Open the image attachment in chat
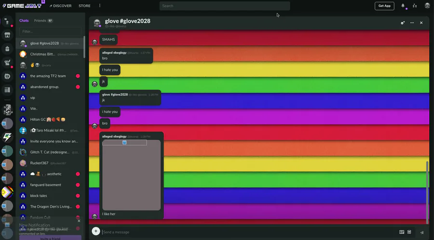This screenshot has height=240, width=434. coord(132,175)
